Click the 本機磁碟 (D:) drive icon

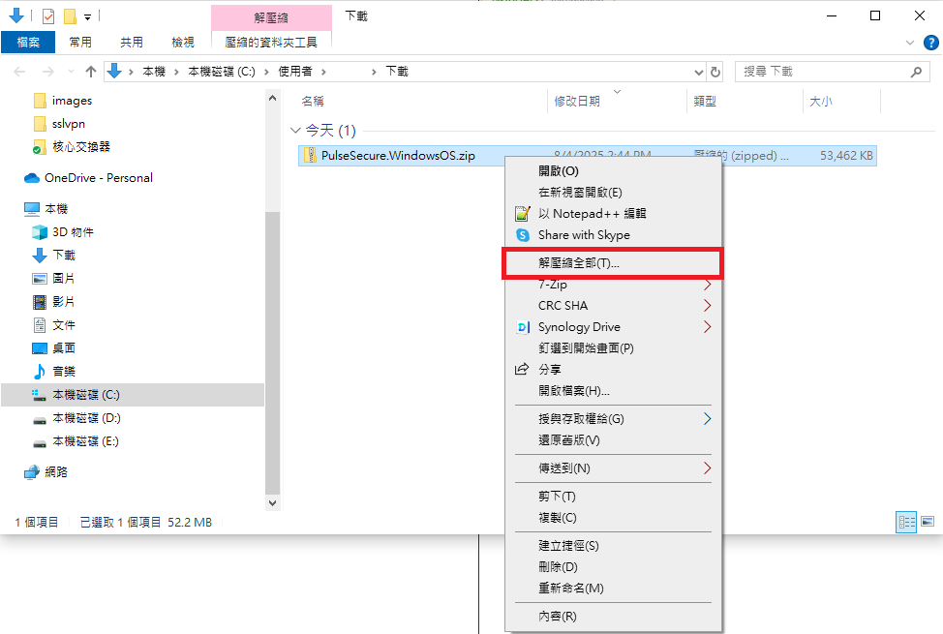point(40,419)
